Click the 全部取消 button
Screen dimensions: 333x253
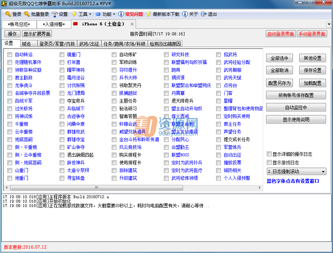point(279,70)
